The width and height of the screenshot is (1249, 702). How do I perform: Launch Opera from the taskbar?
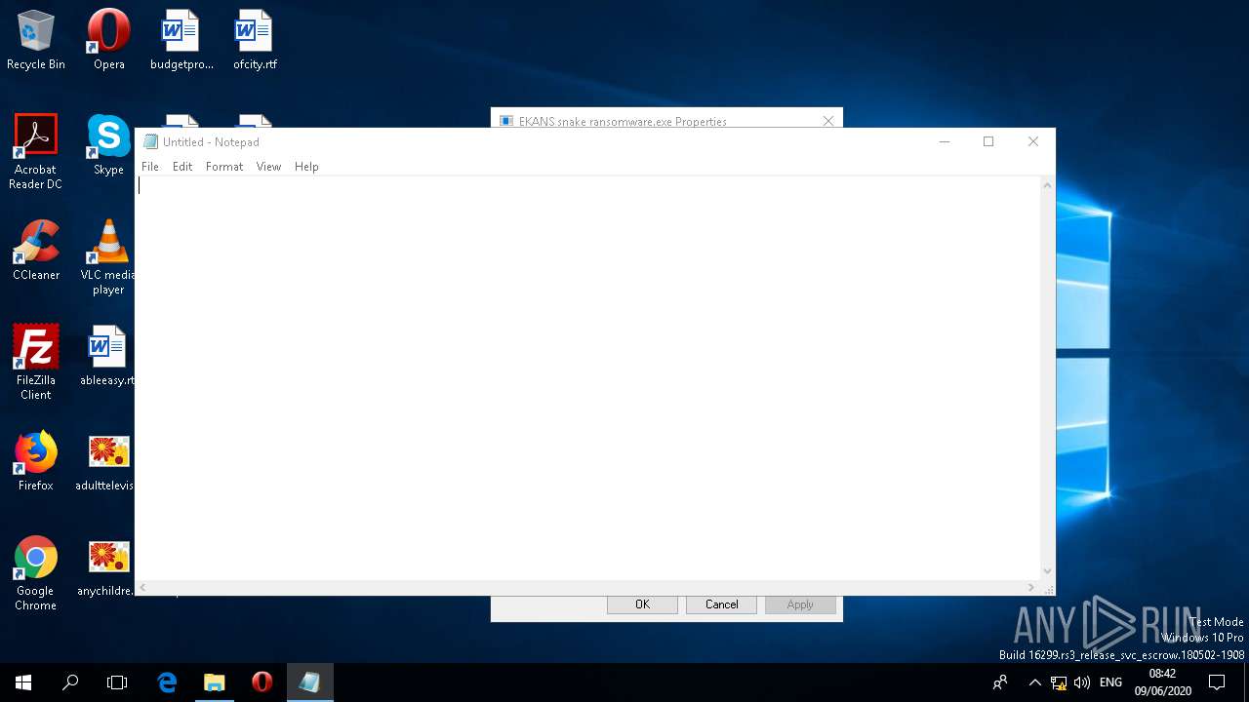[262, 682]
